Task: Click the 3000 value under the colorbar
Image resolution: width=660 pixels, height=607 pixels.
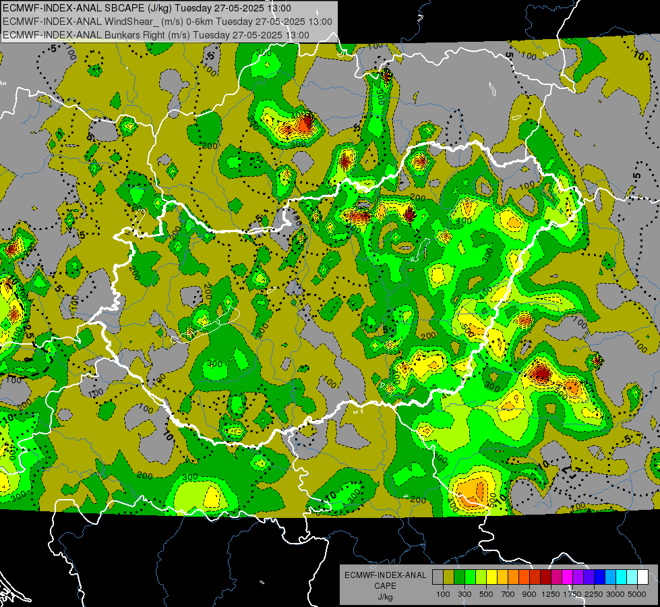Action: [616, 594]
